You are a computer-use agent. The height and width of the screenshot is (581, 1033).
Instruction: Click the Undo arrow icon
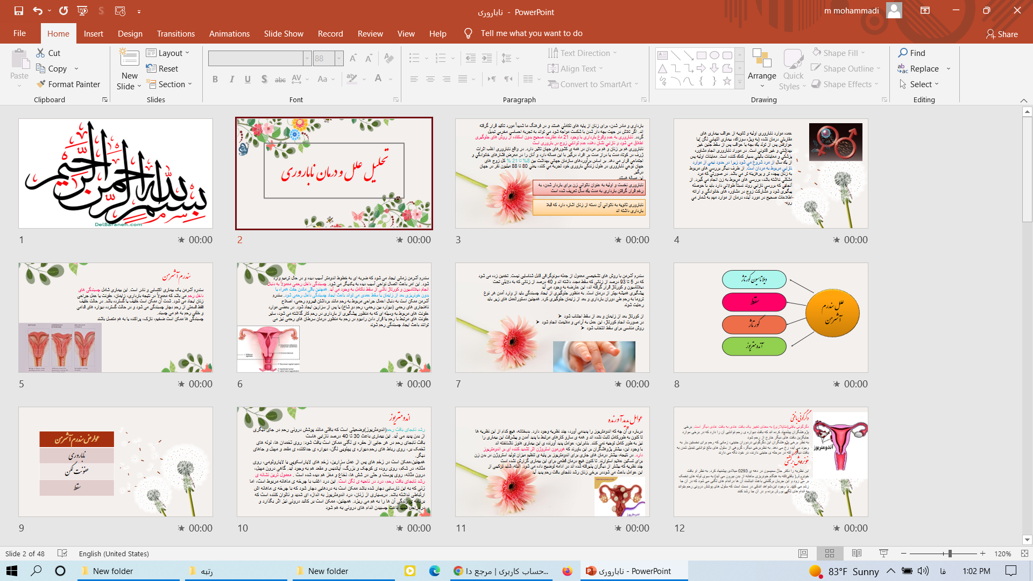(x=37, y=11)
